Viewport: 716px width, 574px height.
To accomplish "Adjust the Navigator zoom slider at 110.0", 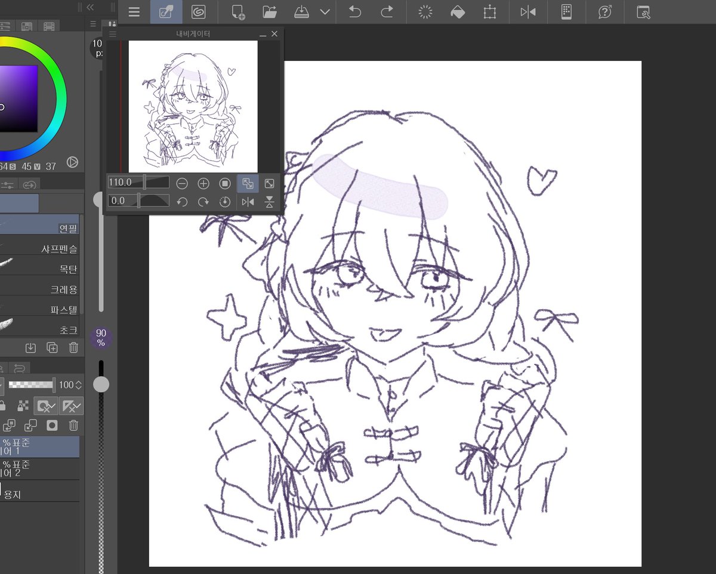I will (138, 182).
